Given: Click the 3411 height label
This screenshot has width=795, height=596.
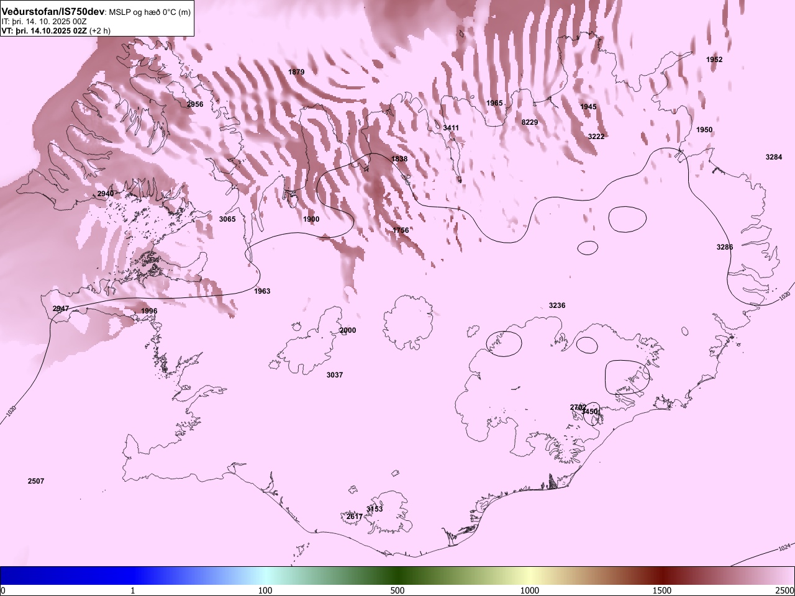Looking at the screenshot, I should (451, 128).
